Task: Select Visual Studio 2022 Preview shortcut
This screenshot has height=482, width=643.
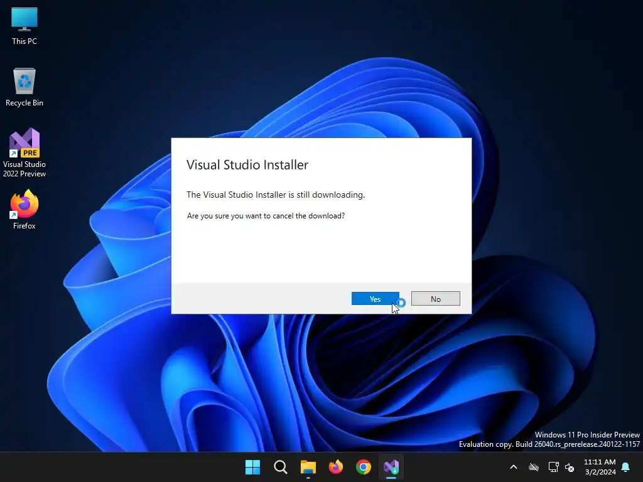Action: click(x=24, y=153)
